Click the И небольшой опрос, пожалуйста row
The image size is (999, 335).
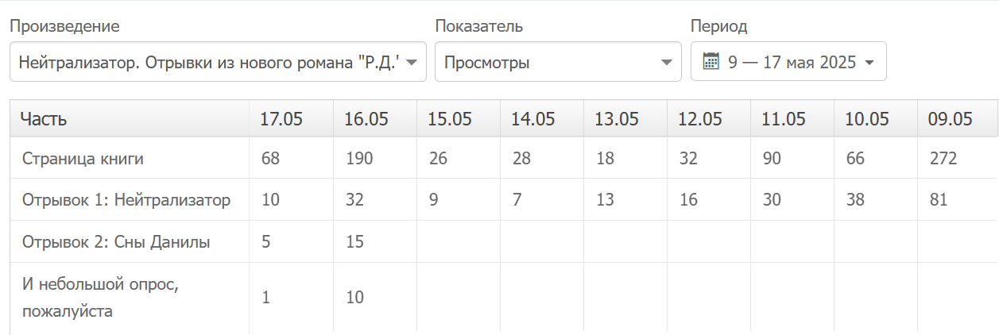pyautogui.click(x=99, y=297)
